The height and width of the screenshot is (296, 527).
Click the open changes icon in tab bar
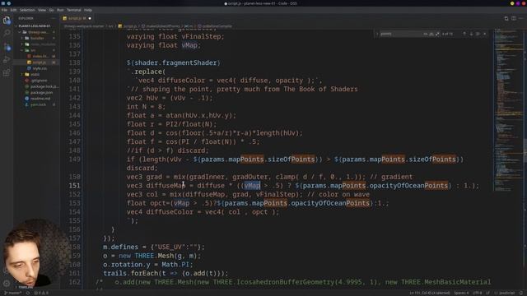(x=506, y=18)
